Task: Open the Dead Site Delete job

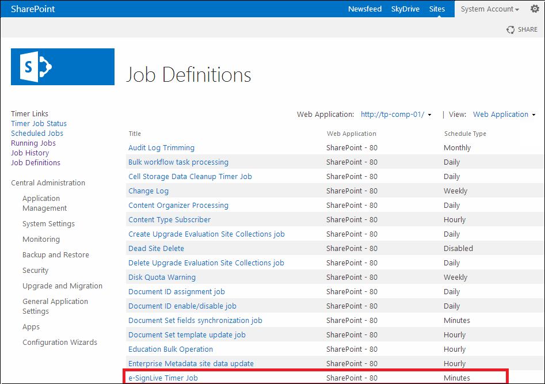Action: point(156,249)
